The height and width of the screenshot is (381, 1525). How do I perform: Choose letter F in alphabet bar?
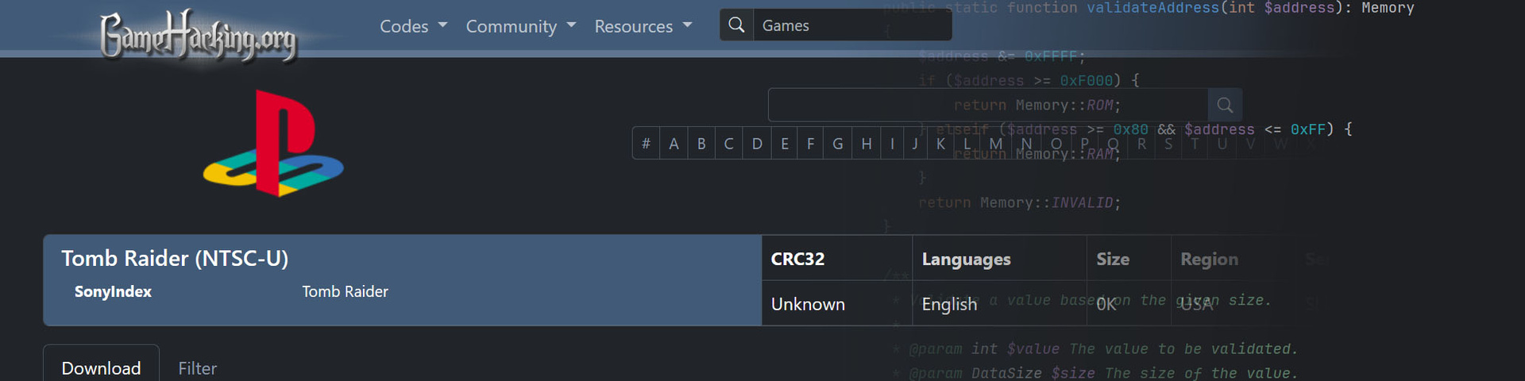point(810,144)
